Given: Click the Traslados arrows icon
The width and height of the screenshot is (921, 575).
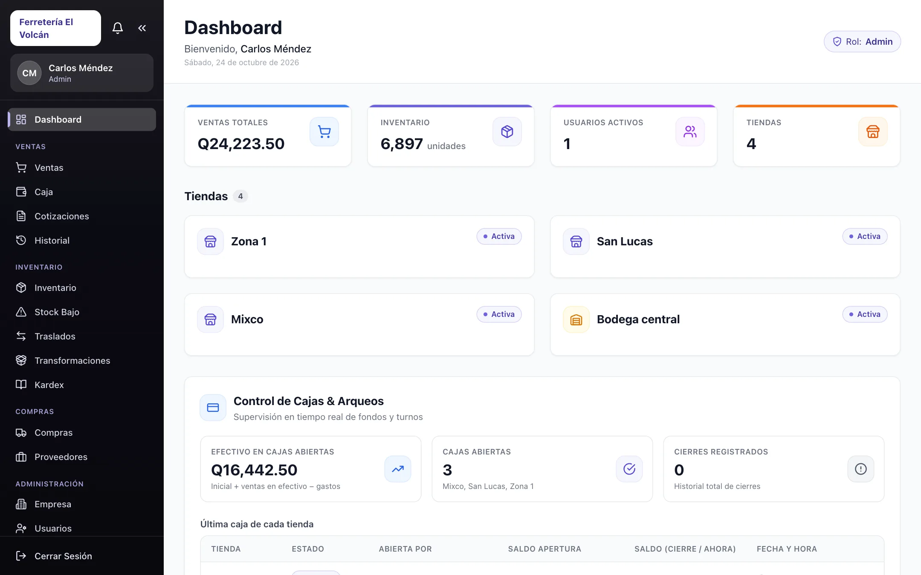Looking at the screenshot, I should 21,336.
